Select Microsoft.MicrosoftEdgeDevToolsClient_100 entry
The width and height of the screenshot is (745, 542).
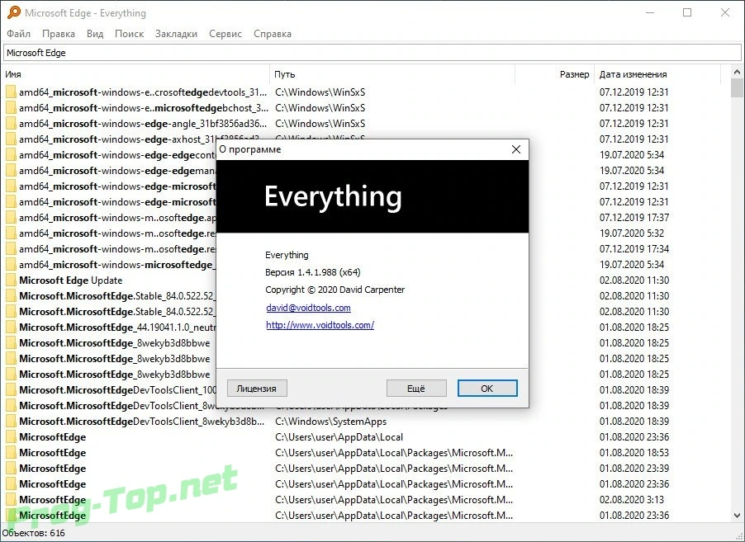coord(117,390)
